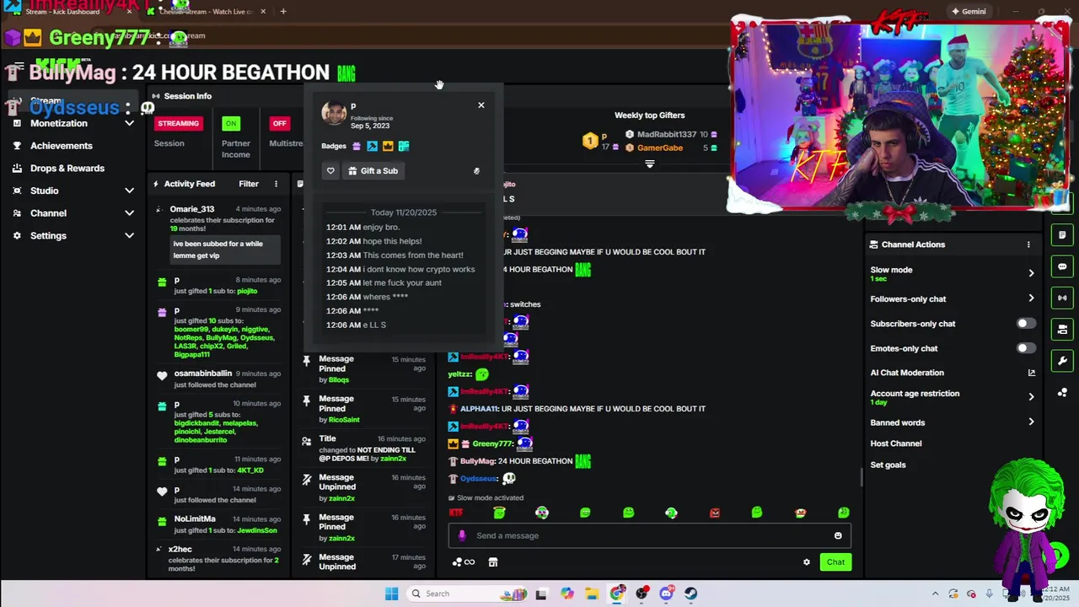This screenshot has width=1079, height=607.
Task: Click Set goals action
Action: (888, 465)
